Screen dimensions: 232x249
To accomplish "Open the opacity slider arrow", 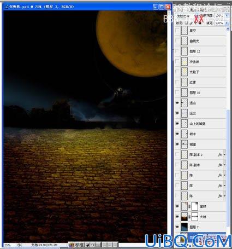I will [x=227, y=16].
